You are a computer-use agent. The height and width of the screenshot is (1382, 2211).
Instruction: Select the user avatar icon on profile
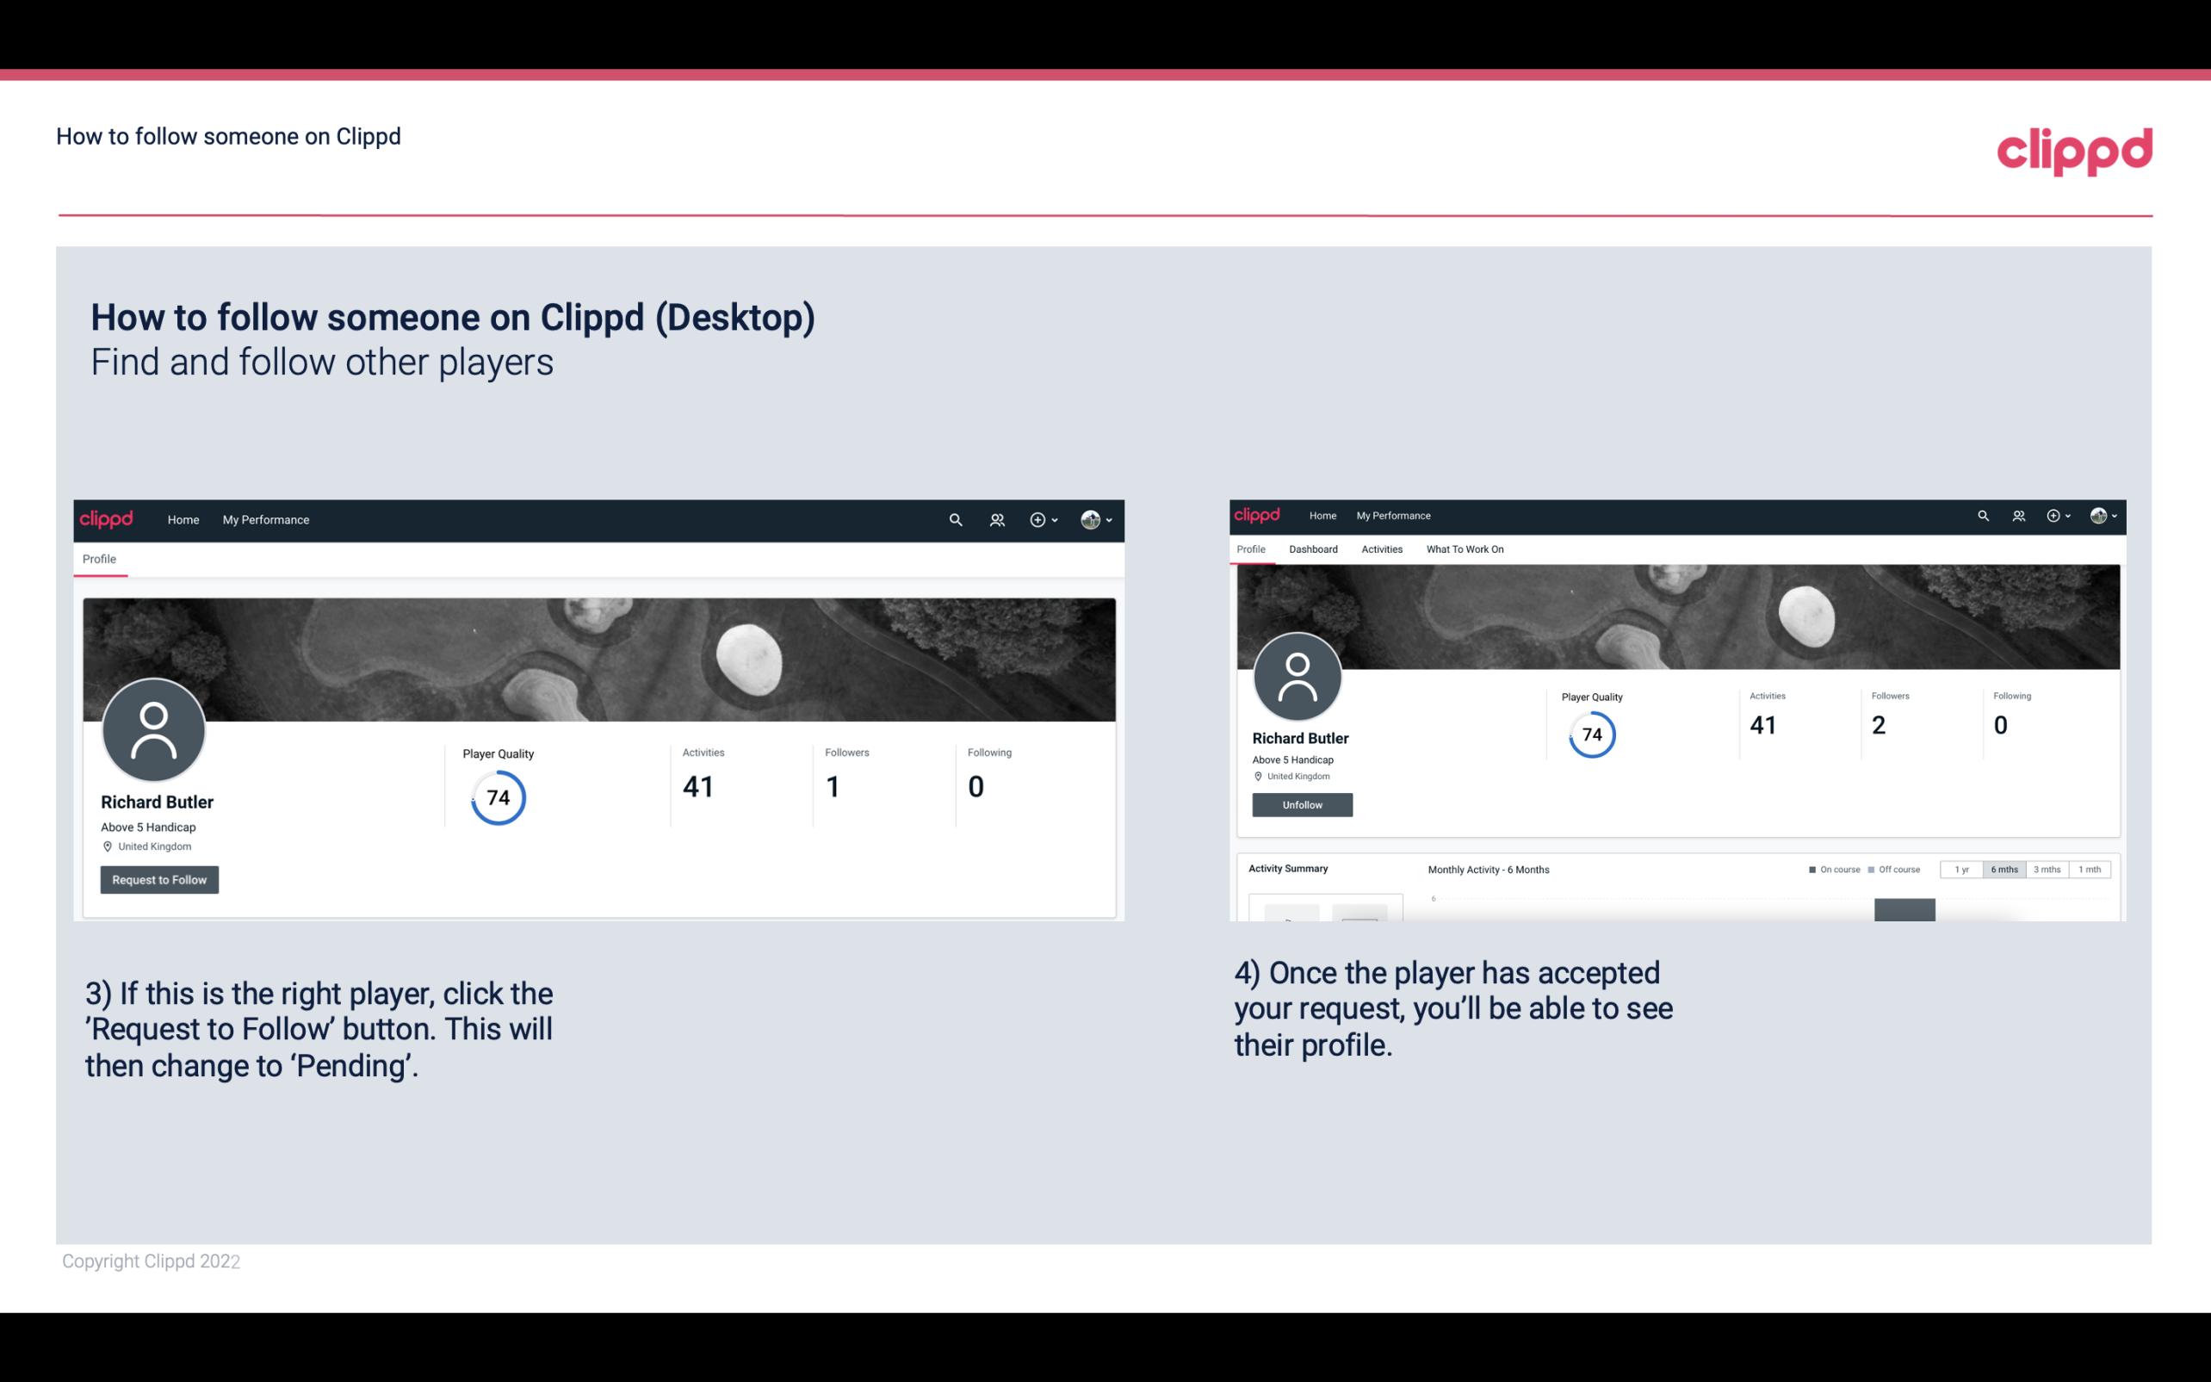pyautogui.click(x=156, y=731)
